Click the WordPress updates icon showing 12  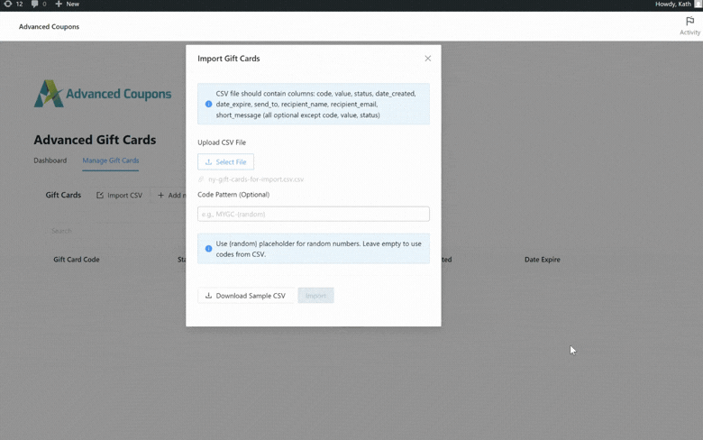point(13,5)
